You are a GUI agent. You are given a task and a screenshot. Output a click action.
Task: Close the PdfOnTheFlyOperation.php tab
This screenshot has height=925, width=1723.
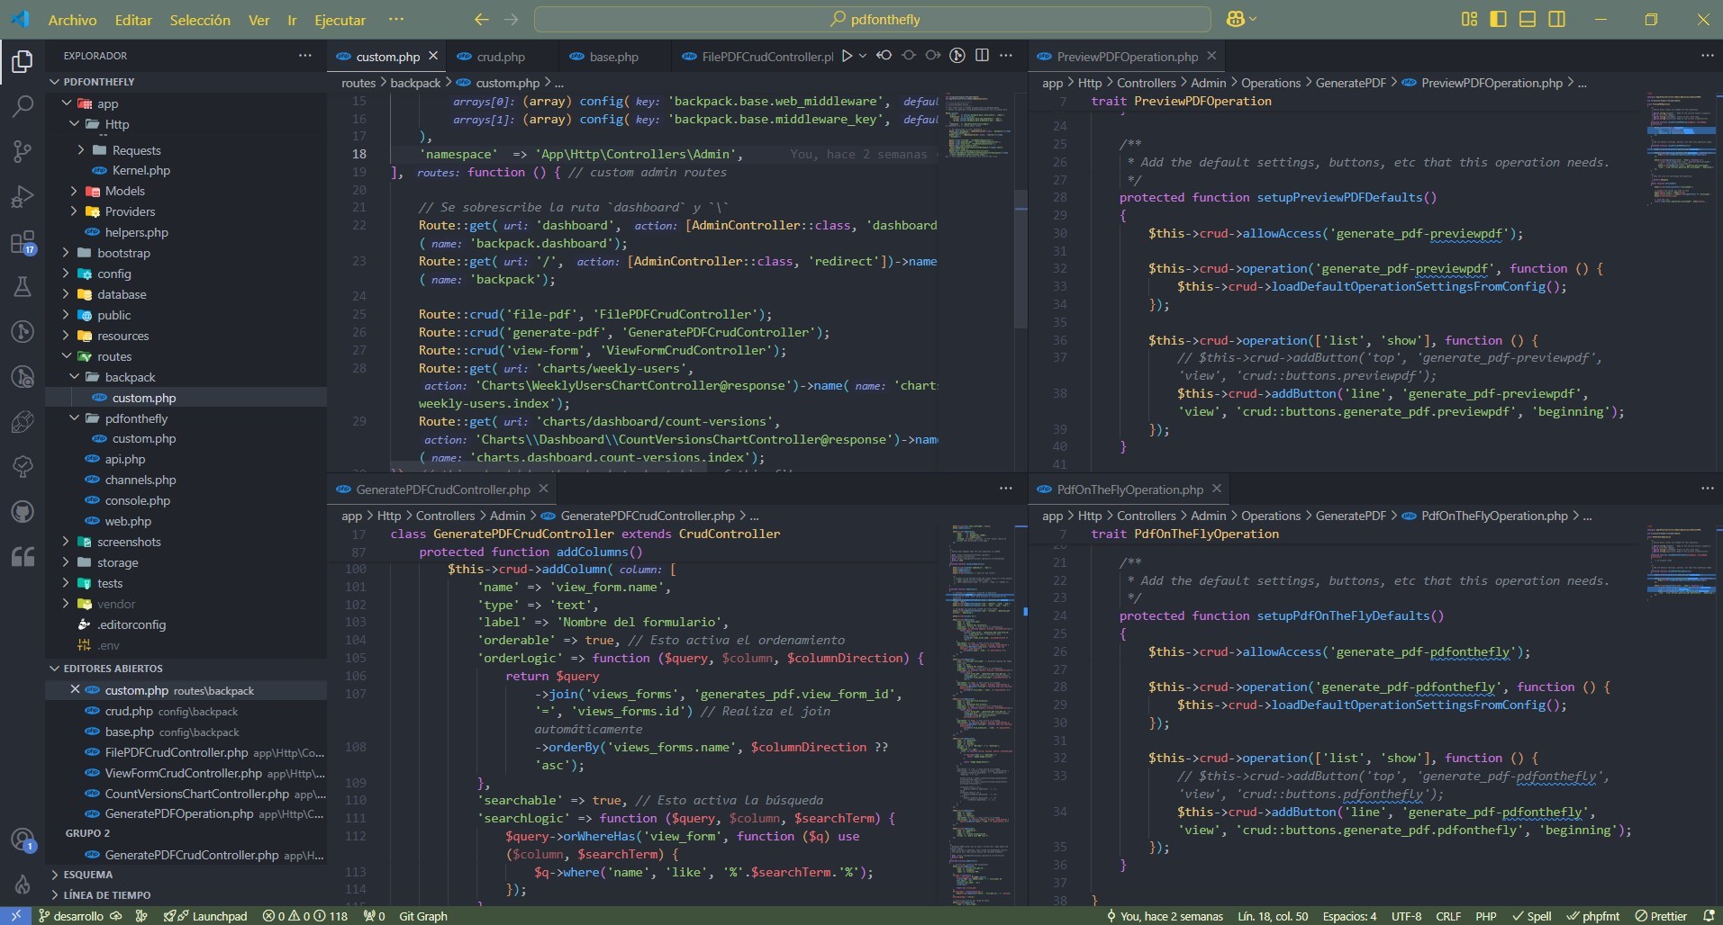(1217, 489)
